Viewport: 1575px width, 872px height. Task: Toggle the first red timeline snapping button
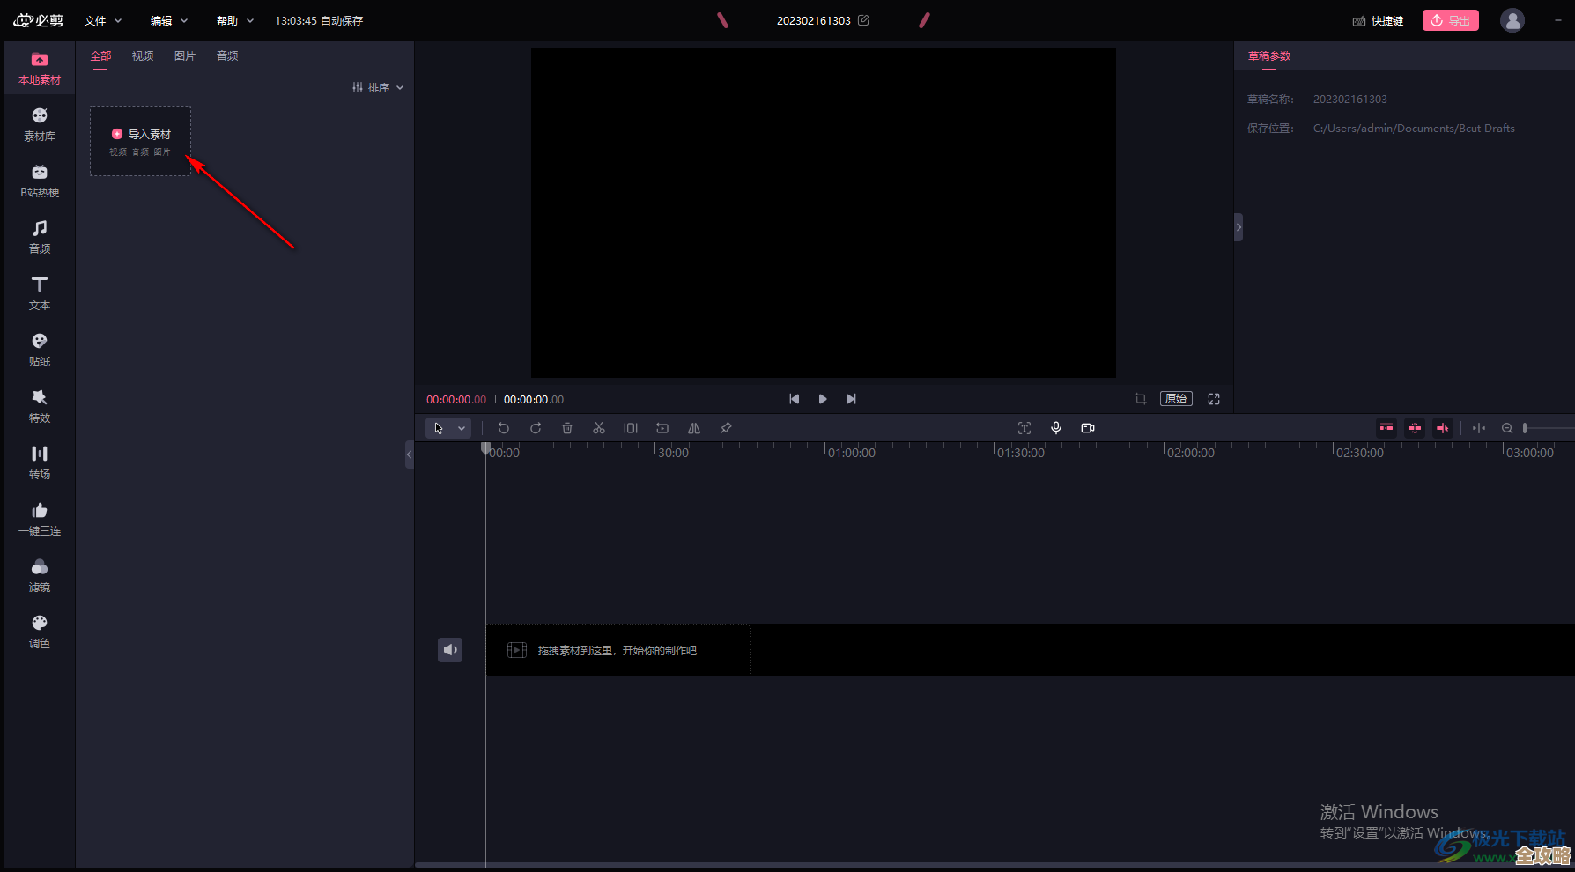pyautogui.click(x=1386, y=428)
